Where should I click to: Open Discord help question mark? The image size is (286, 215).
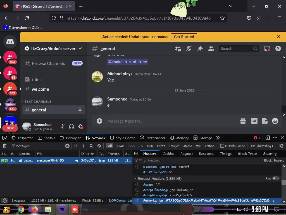pyautogui.click(x=278, y=49)
